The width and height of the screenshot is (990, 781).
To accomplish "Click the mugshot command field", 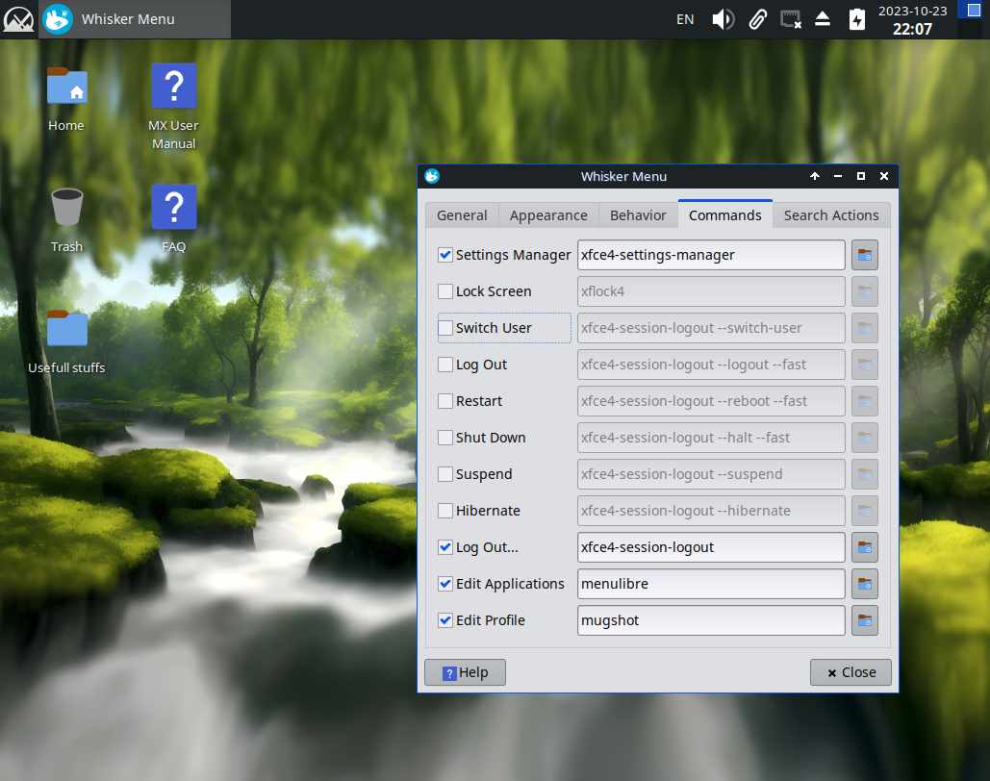I will pos(711,620).
